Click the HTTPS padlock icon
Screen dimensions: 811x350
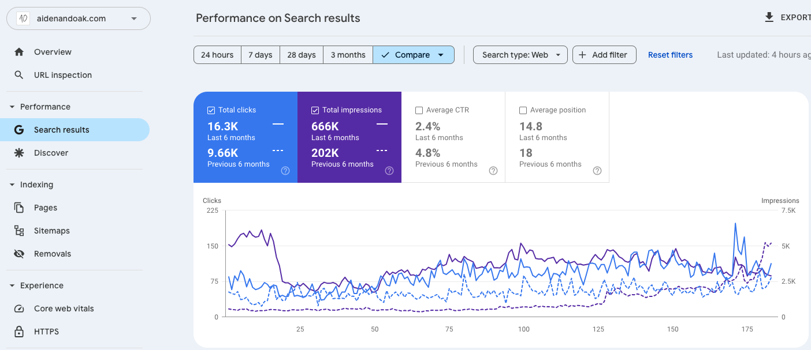tap(19, 332)
